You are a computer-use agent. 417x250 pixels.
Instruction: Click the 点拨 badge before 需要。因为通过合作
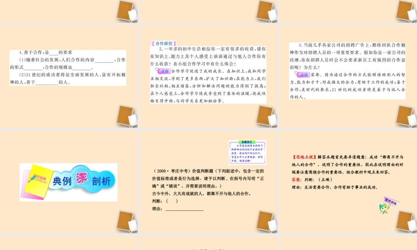[302, 75]
